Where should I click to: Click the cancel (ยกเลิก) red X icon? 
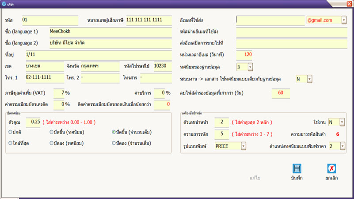coord(331,168)
